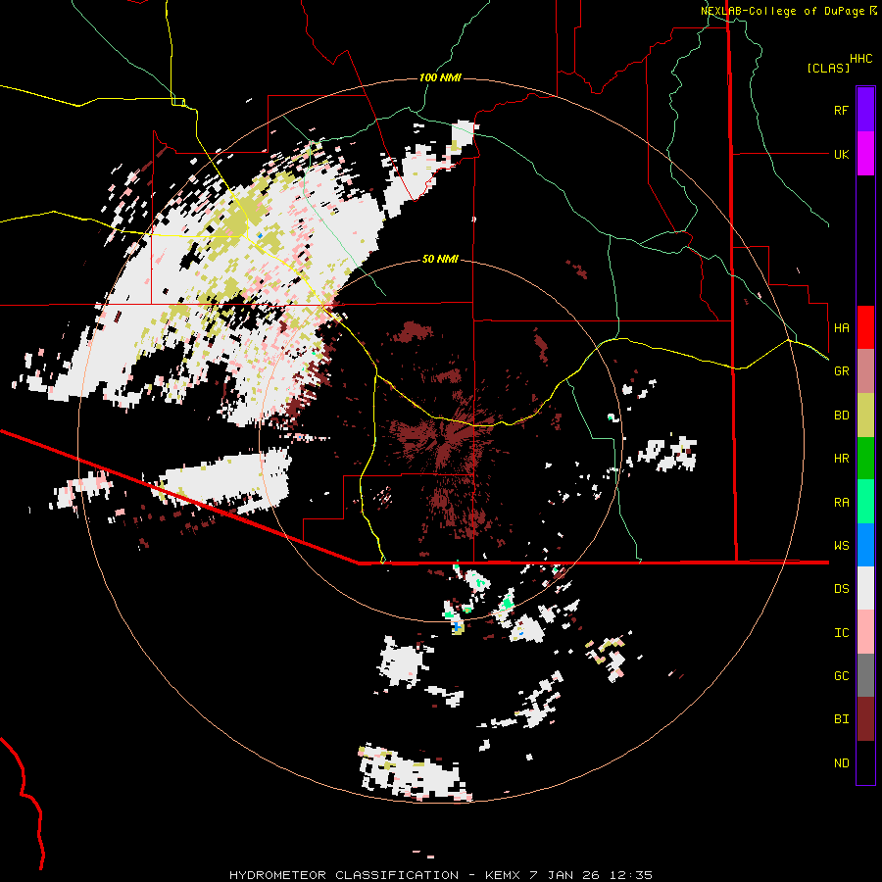Click the [CLAS] legend heading
Screen dimensions: 882x882
pyautogui.click(x=828, y=68)
